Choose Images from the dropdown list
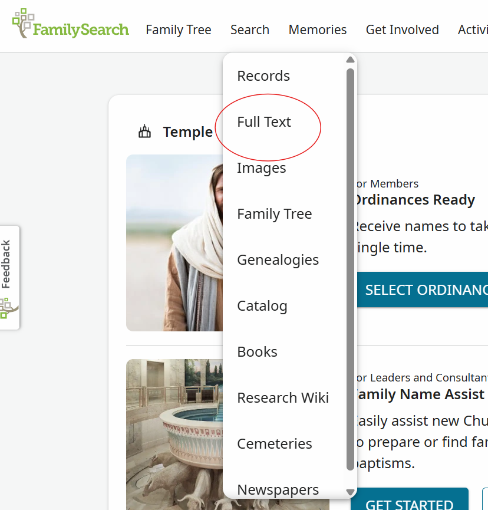The image size is (488, 510). click(261, 167)
